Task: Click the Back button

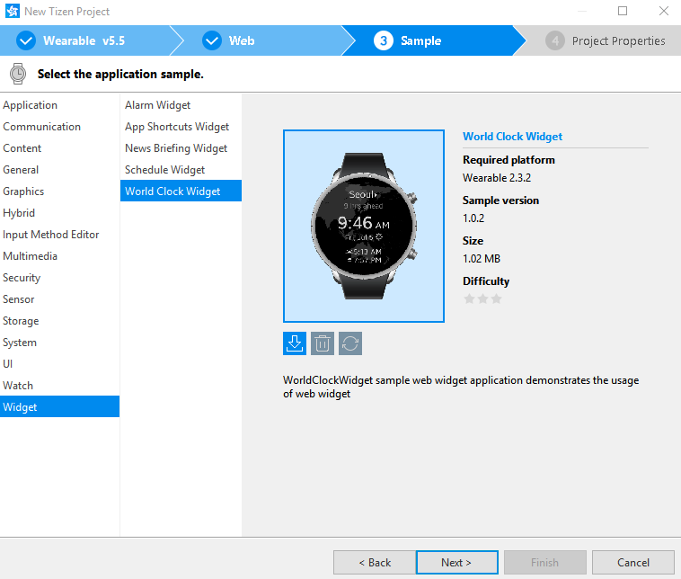Action: (374, 562)
